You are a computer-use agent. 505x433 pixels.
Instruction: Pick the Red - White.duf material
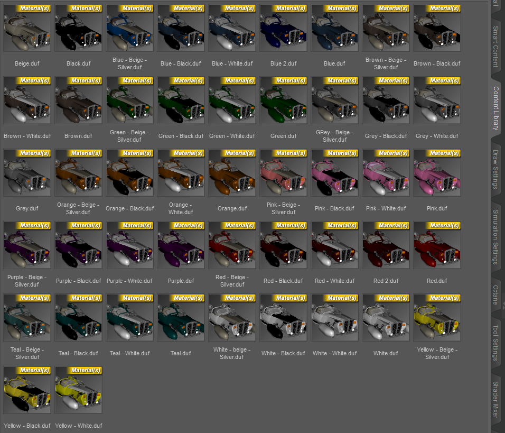[x=334, y=245]
